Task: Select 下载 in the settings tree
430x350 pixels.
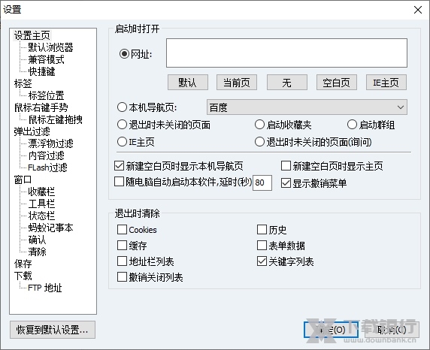Action: (23, 276)
